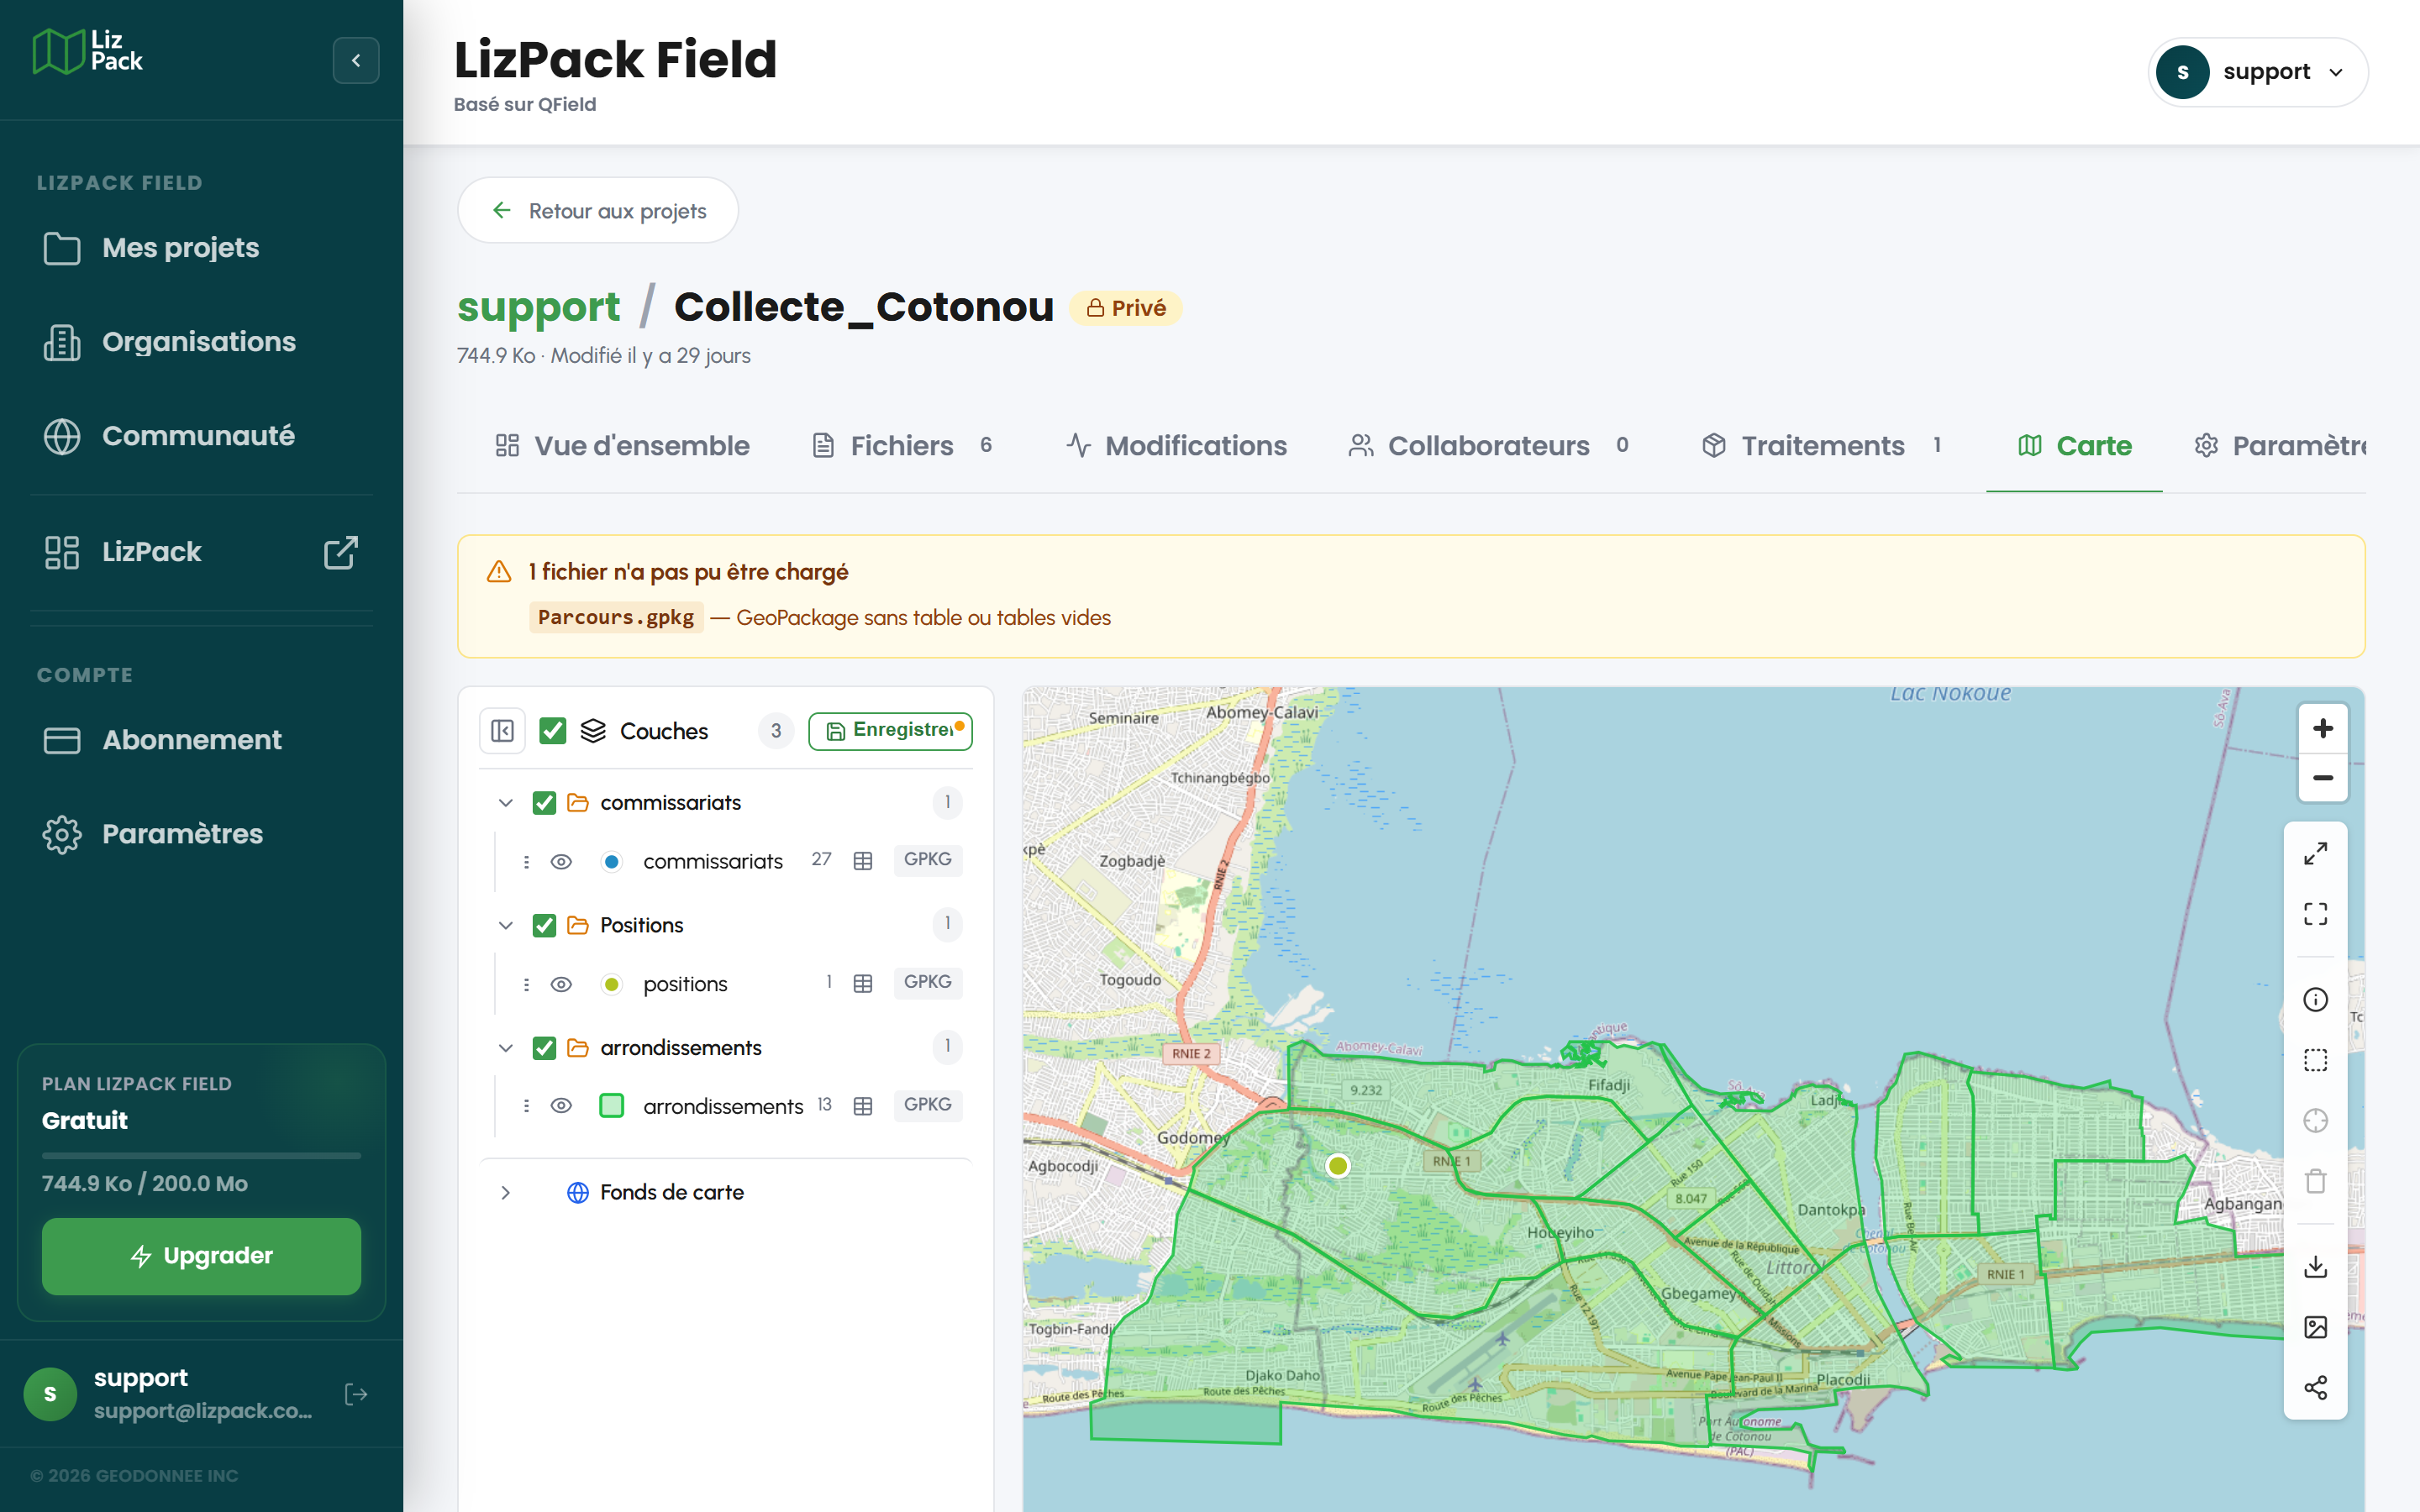
Task: Switch to Modifications tab
Action: (x=1176, y=446)
